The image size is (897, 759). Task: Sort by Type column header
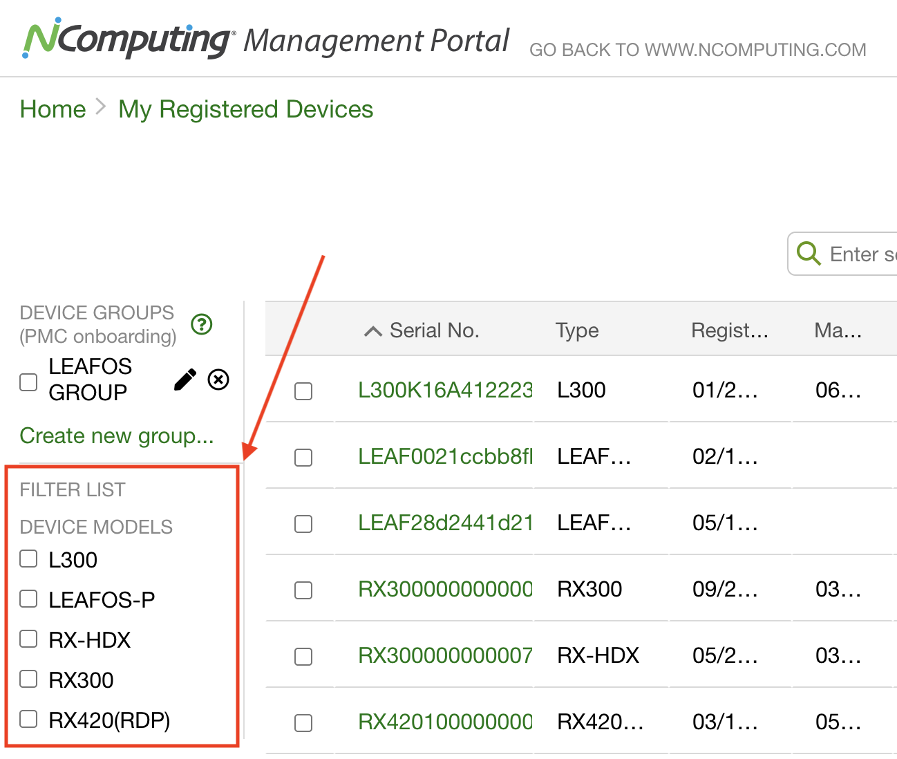577,330
